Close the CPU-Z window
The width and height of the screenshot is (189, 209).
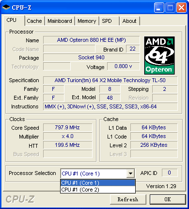(181, 7)
